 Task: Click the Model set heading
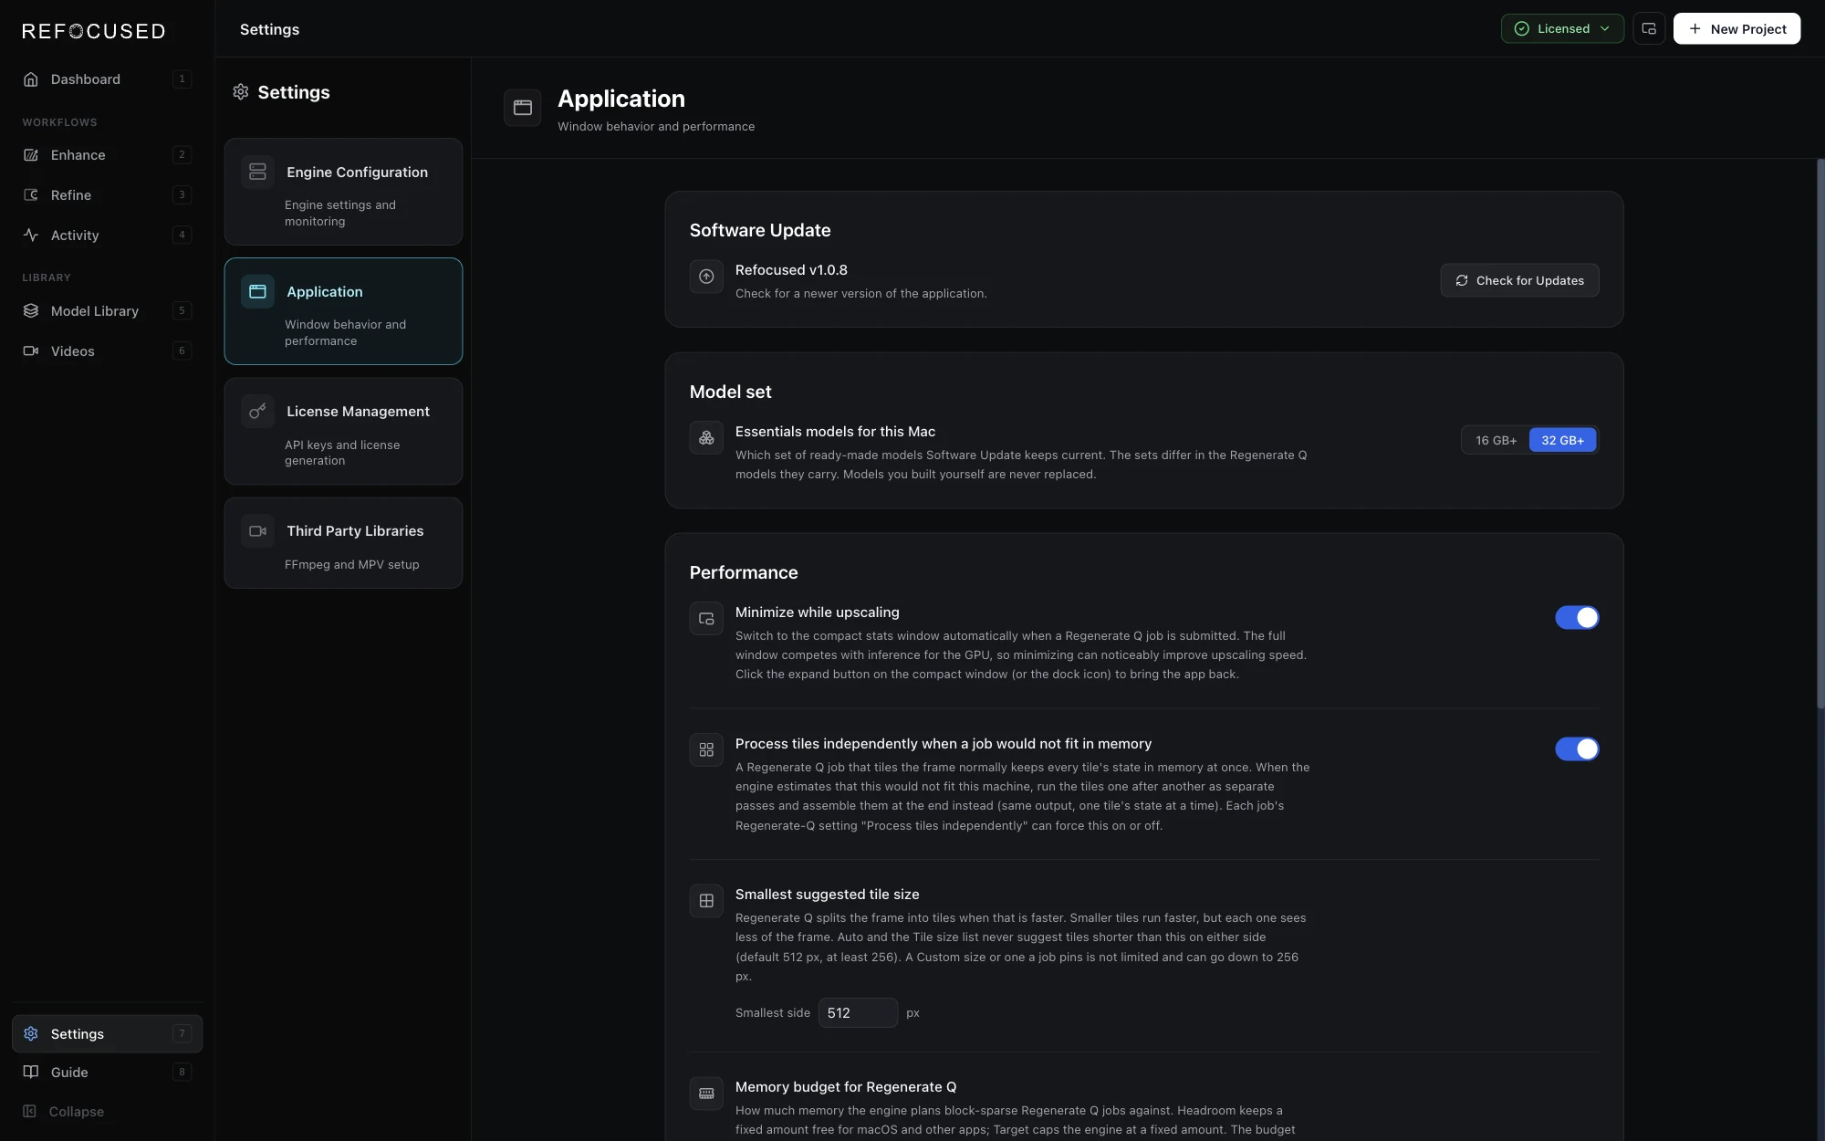[730, 392]
